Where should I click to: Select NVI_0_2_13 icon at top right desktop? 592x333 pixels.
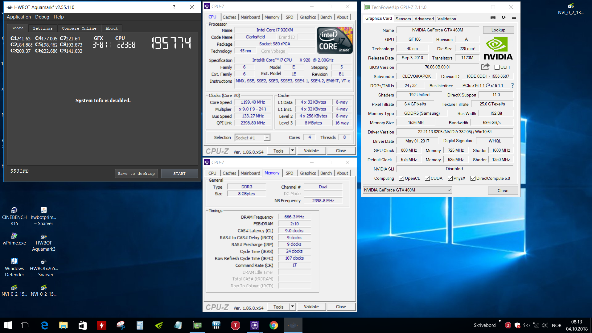point(571,9)
